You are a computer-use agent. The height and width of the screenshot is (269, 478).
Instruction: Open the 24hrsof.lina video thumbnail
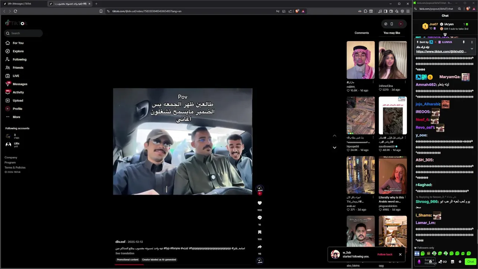point(393,60)
